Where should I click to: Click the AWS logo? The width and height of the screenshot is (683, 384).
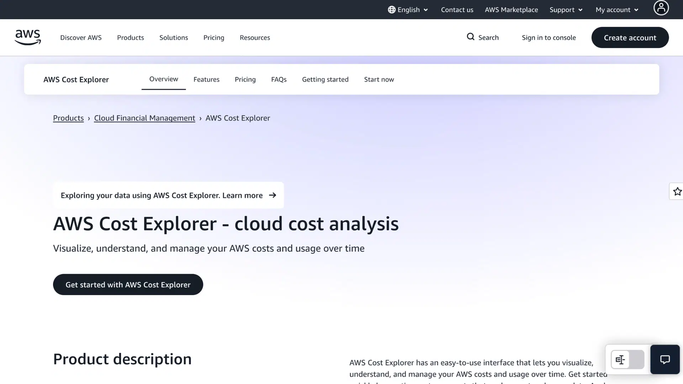point(27,37)
